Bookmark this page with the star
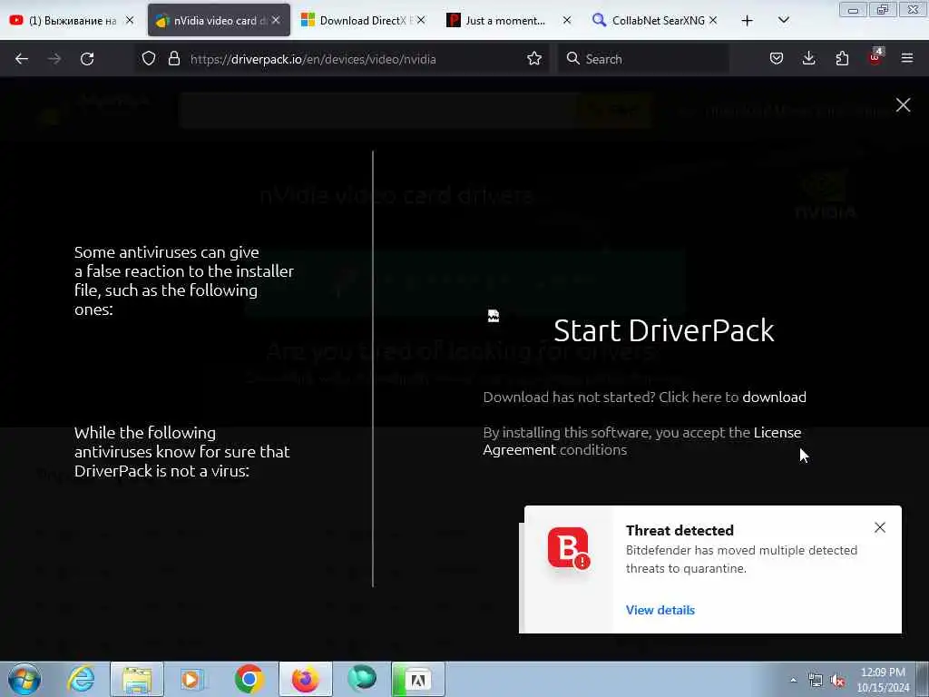 (534, 59)
